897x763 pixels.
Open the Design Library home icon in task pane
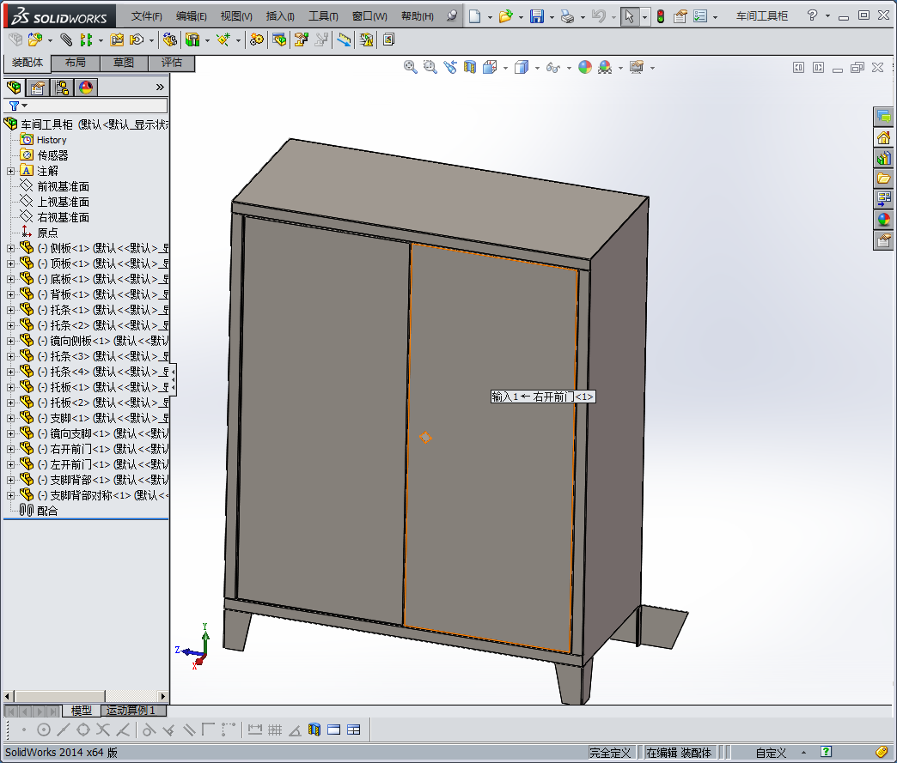click(883, 137)
